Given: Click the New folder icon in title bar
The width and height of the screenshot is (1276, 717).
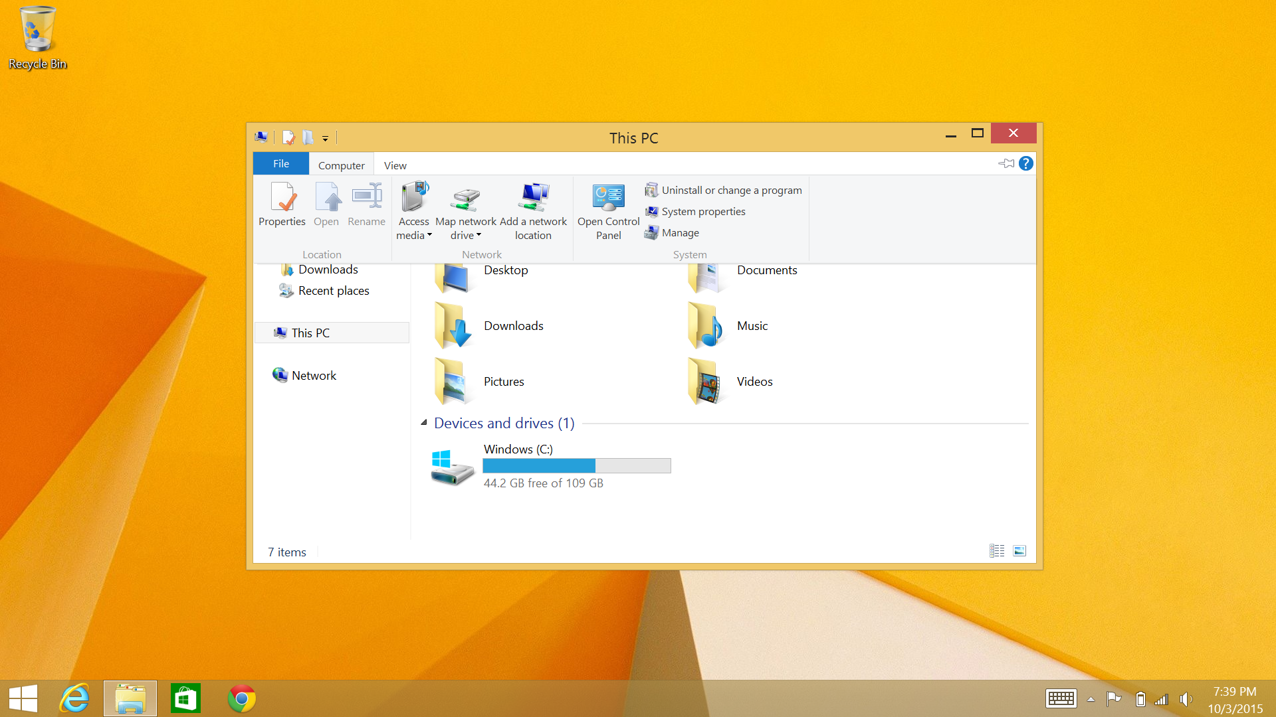Looking at the screenshot, I should [308, 137].
